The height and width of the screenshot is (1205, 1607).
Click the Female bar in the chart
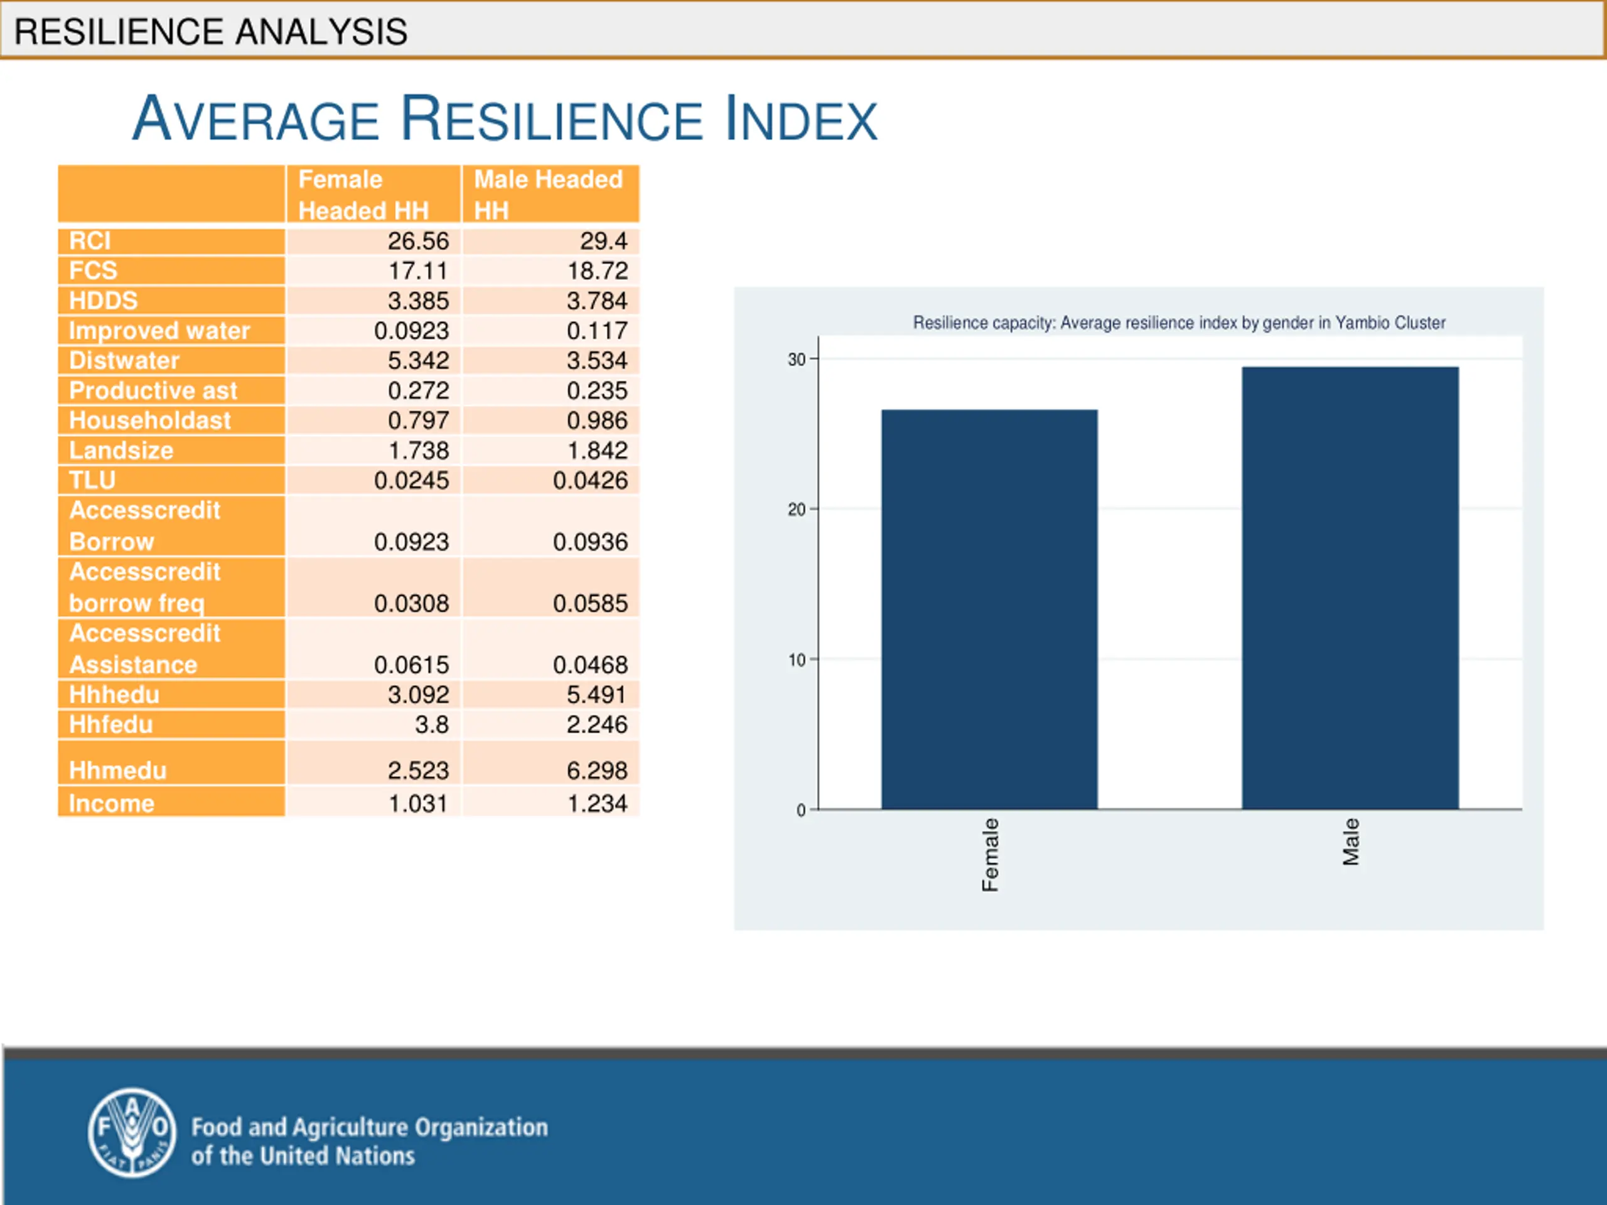click(x=989, y=609)
